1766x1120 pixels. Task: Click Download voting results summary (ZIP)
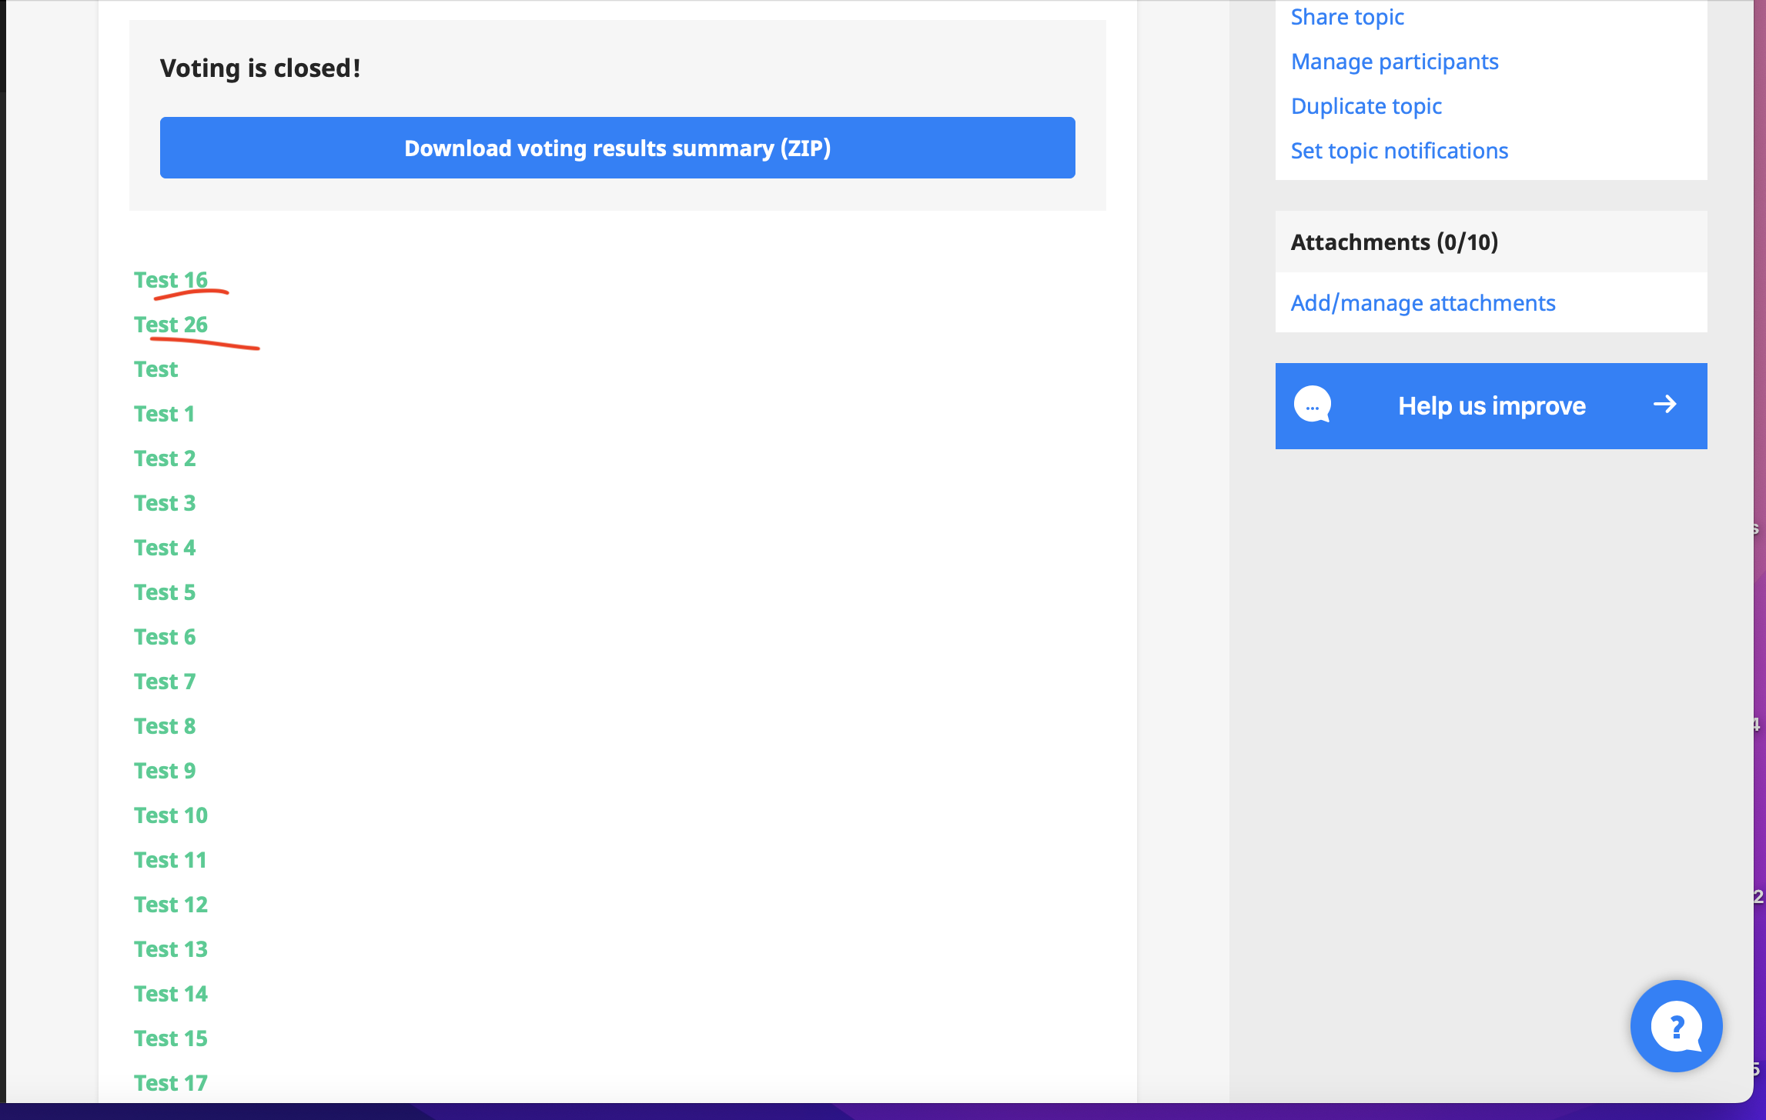[616, 148]
